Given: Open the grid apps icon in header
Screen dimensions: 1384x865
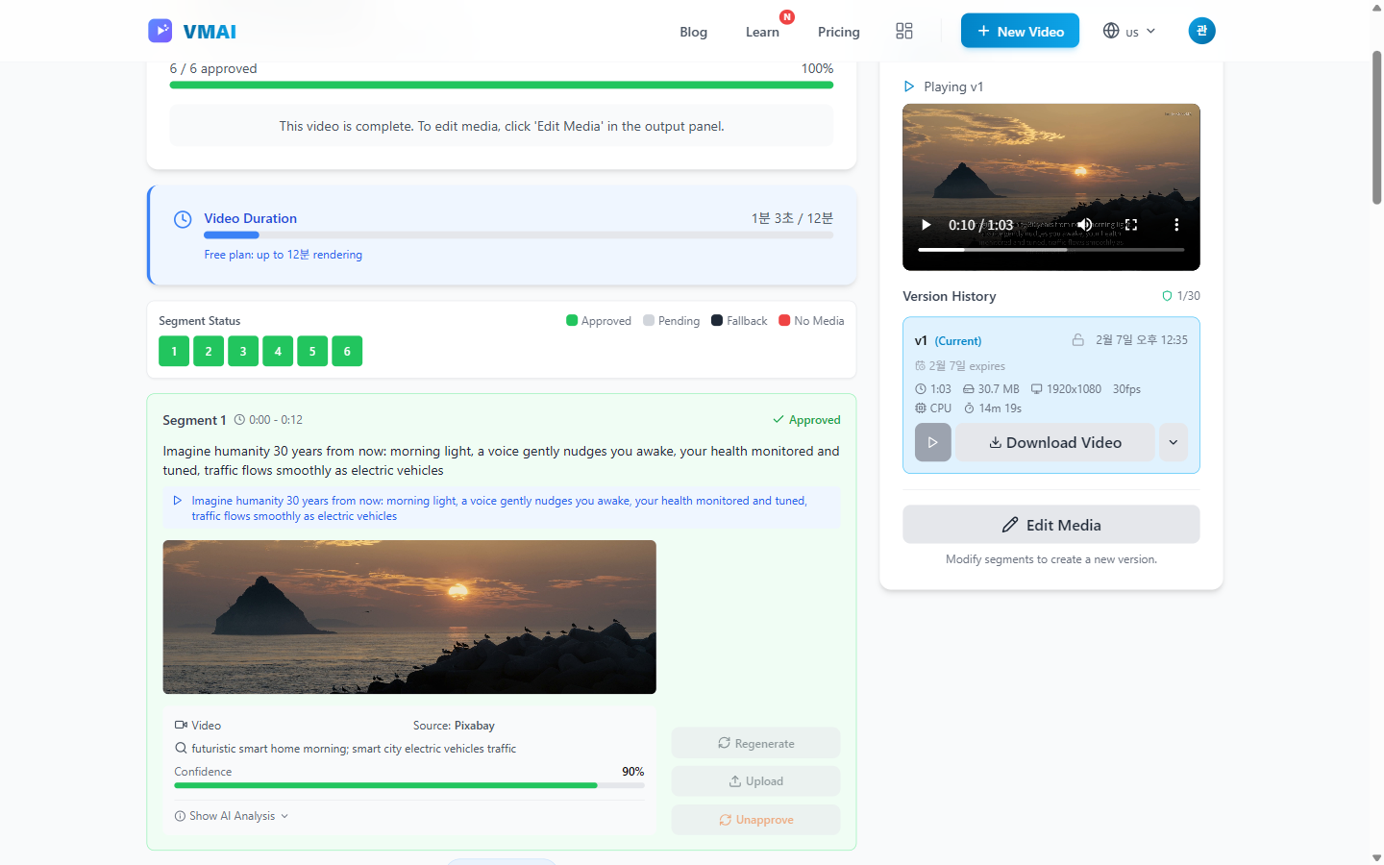Looking at the screenshot, I should pyautogui.click(x=903, y=31).
